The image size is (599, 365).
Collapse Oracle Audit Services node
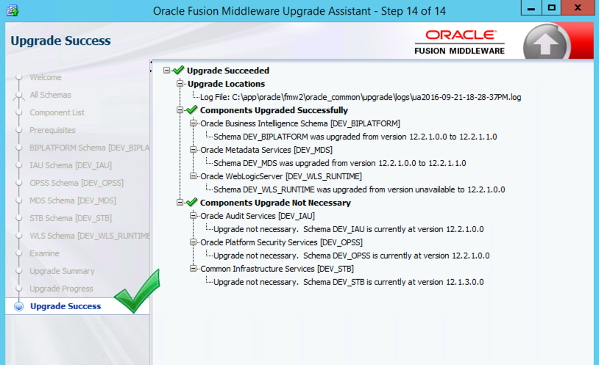(193, 216)
